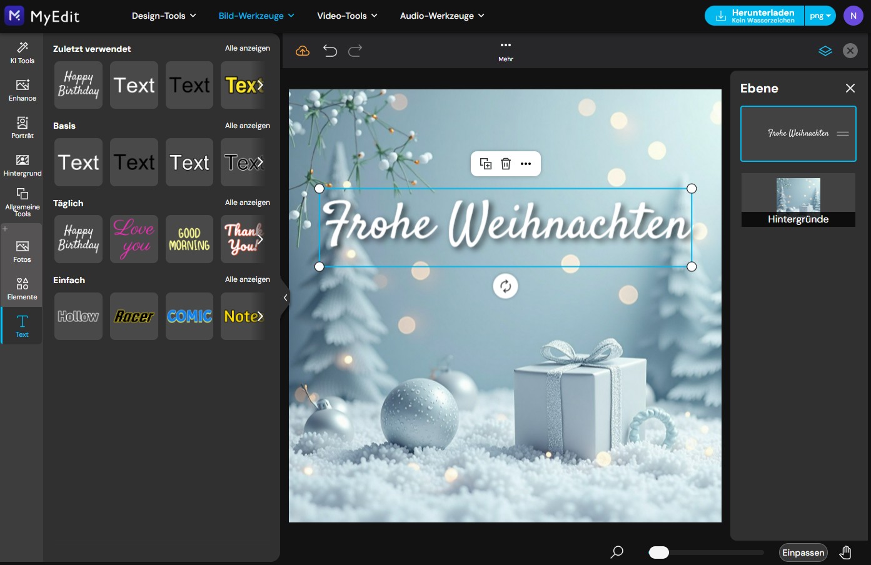This screenshot has width=871, height=565.
Task: Click the Herunterladen button
Action: [753, 16]
